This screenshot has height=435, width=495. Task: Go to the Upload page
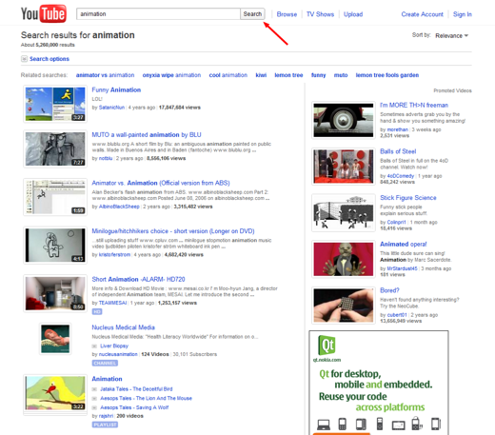pos(353,14)
